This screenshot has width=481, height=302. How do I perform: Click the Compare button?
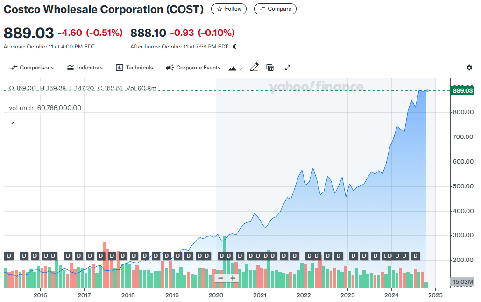275,9
